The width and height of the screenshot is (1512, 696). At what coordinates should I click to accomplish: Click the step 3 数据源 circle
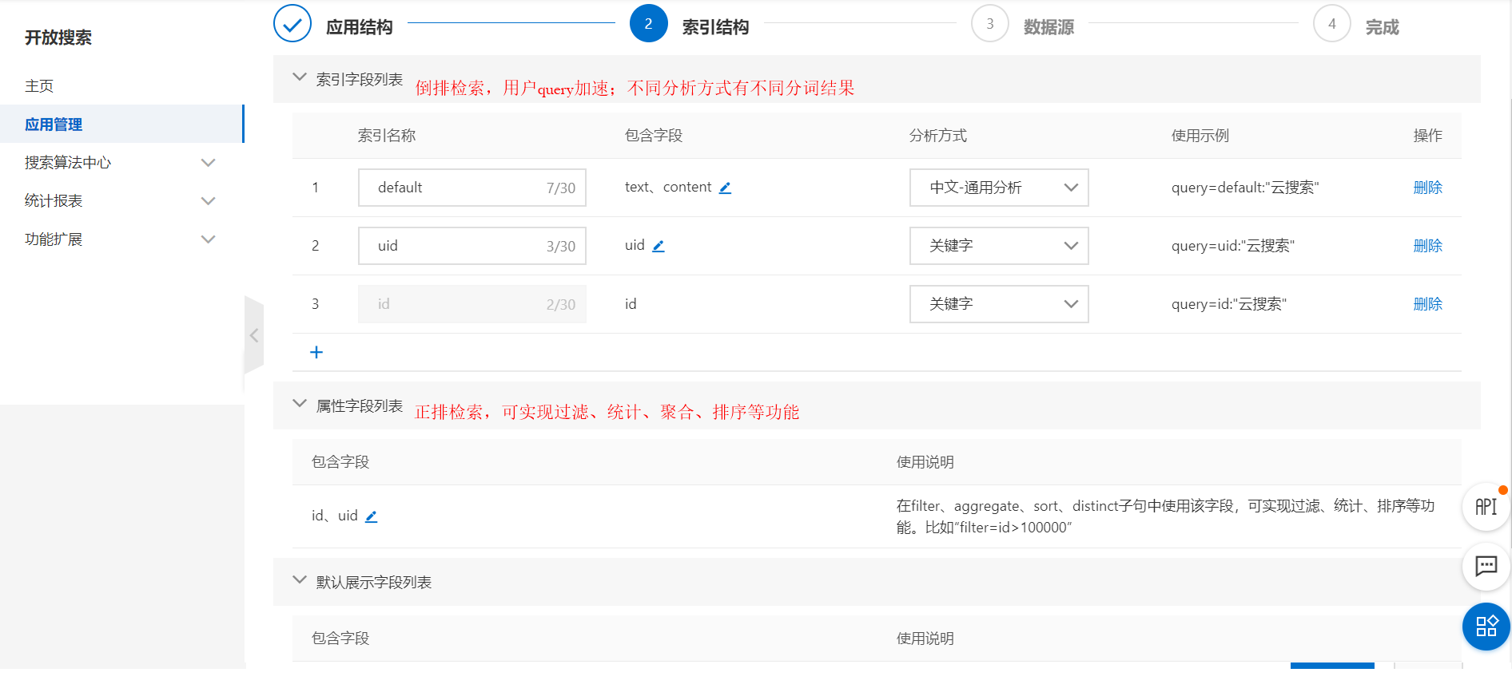tap(989, 24)
